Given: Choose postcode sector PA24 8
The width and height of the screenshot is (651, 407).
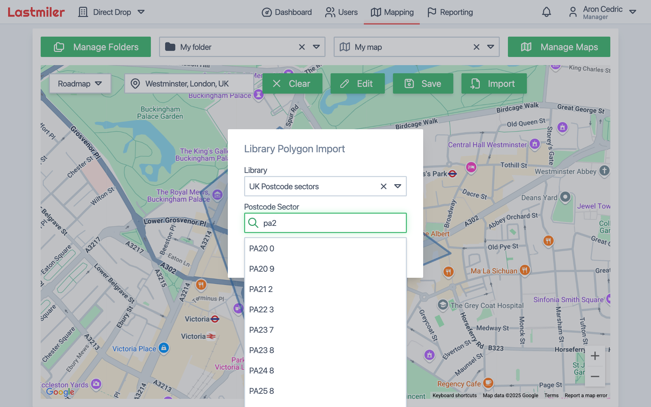Looking at the screenshot, I should 325,371.
